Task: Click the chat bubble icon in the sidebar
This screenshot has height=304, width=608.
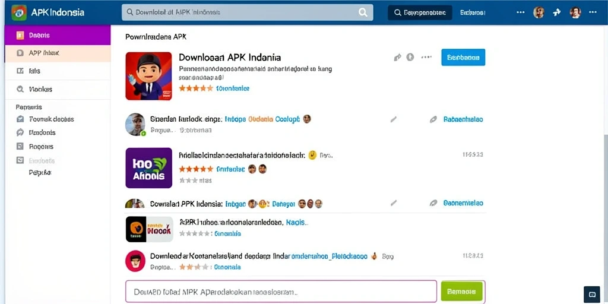Action: click(x=20, y=132)
